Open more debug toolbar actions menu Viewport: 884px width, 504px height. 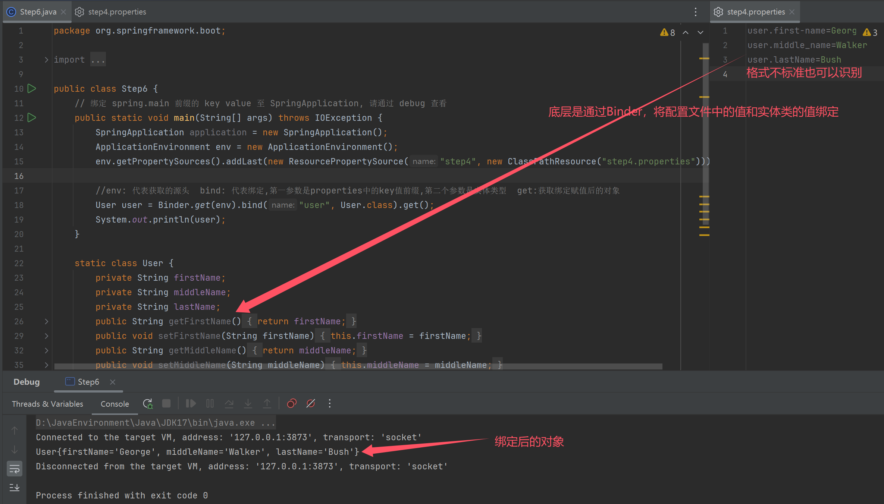click(329, 404)
